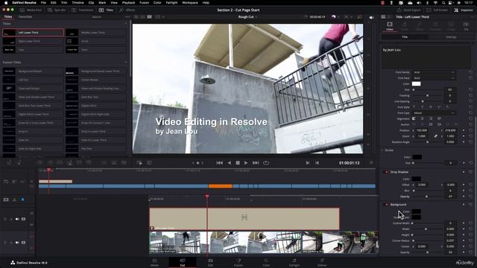Image resolution: width=477 pixels, height=268 pixels.
Task: Open the Effects tab icon in Inspector
Action: pyautogui.click(x=420, y=26)
